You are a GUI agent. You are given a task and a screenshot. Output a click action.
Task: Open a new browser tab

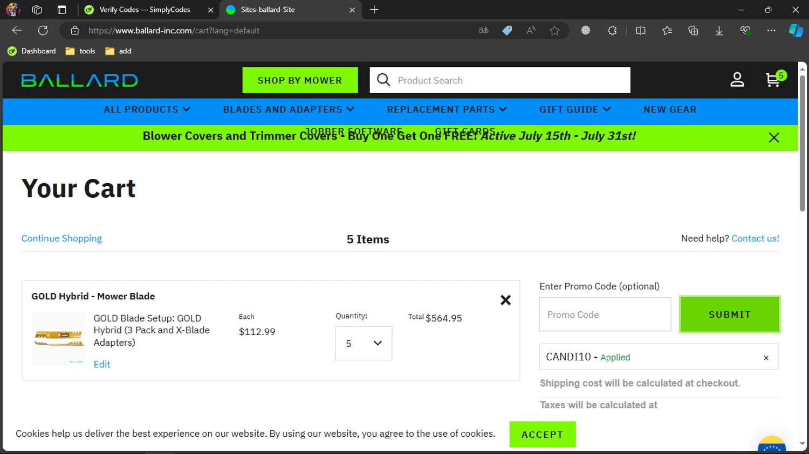coord(374,10)
